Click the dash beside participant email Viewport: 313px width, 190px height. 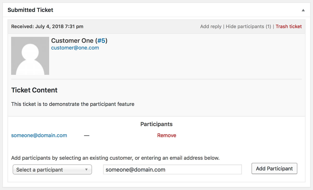[x=87, y=136]
